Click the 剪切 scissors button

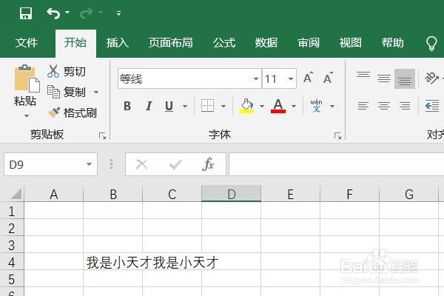67,71
